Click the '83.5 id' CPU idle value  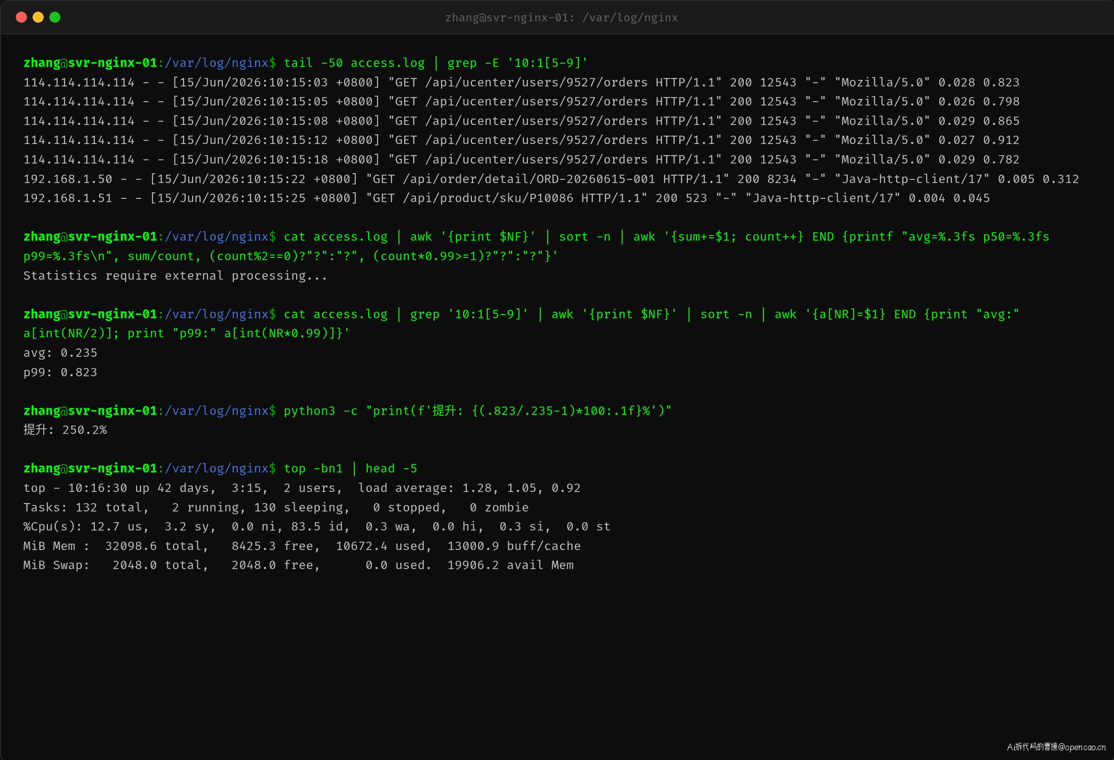tap(321, 527)
